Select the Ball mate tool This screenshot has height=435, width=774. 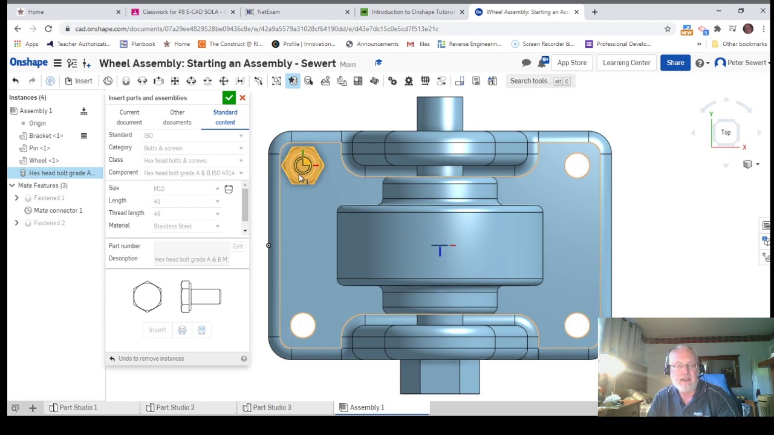pyautogui.click(x=224, y=81)
